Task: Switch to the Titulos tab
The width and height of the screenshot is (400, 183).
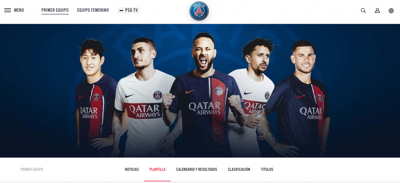Action: click(267, 169)
